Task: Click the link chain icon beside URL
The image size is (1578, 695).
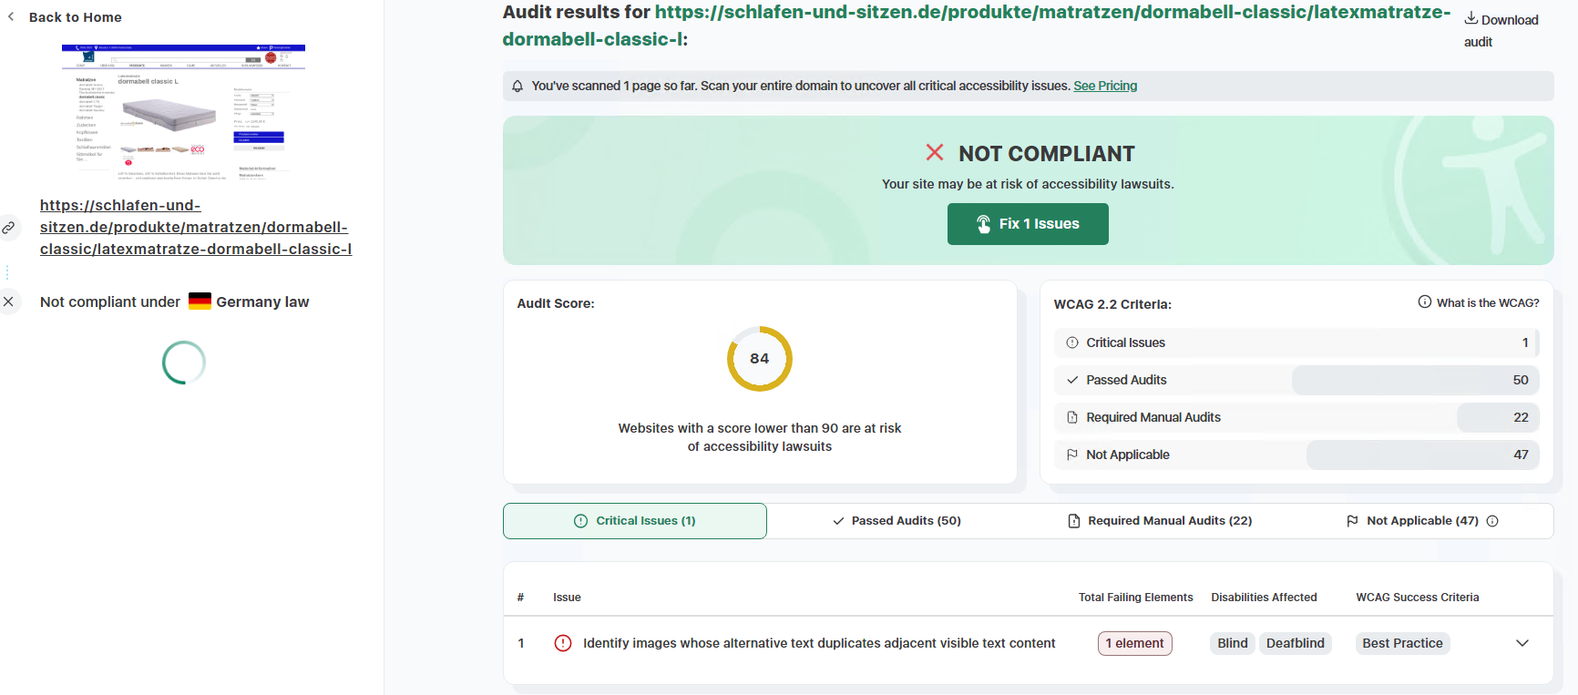Action: 8,228
